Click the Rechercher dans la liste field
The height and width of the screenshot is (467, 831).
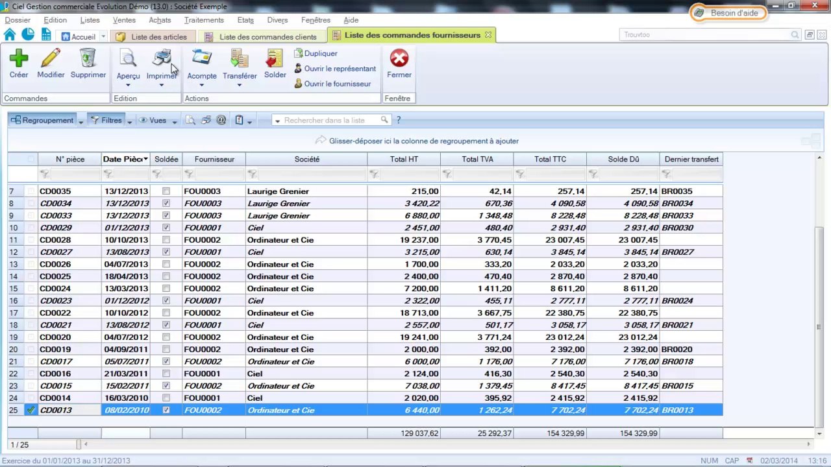pos(330,120)
